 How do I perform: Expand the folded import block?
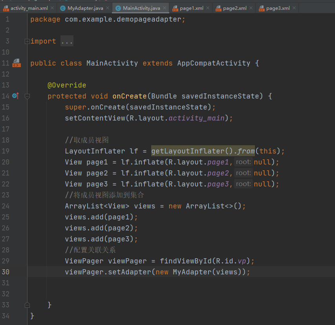[27, 41]
